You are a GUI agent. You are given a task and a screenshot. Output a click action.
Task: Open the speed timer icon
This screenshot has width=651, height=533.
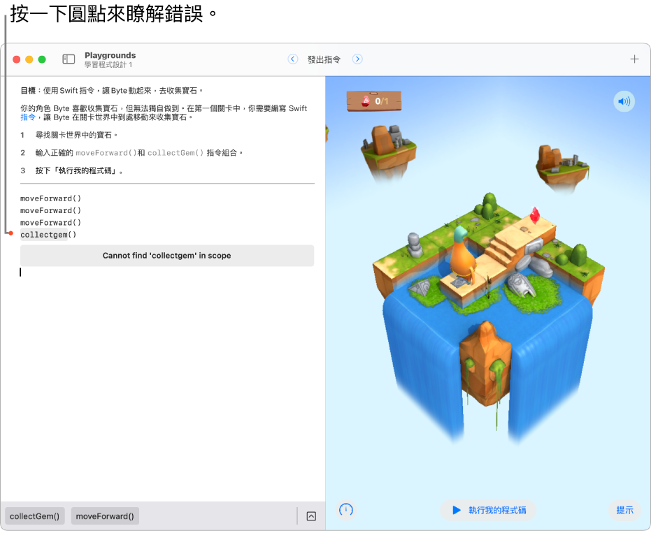pos(346,509)
